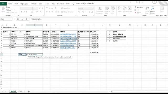Click the Cut scissors command
This screenshot has height=94, width=168.
coord(8,7)
